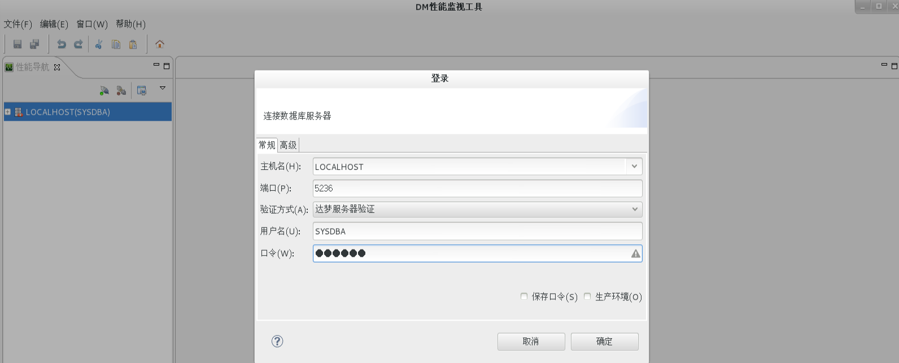Expand the LOCALHOST(SYSDBA) tree node
The width and height of the screenshot is (899, 363).
point(8,112)
